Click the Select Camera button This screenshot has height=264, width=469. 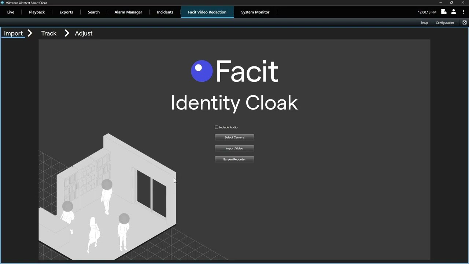234,137
